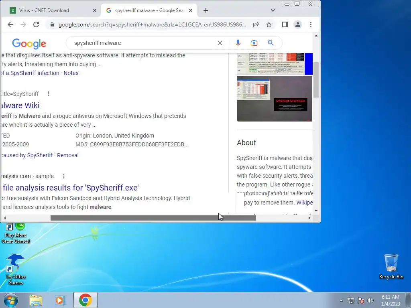The height and width of the screenshot is (308, 411).
Task: Select the Recycle Bin desktop icon
Action: (x=391, y=266)
